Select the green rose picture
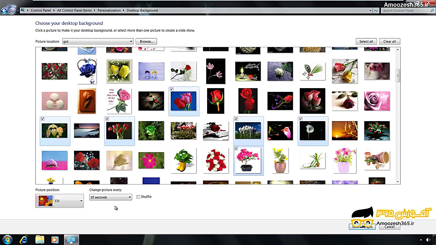 point(151,131)
